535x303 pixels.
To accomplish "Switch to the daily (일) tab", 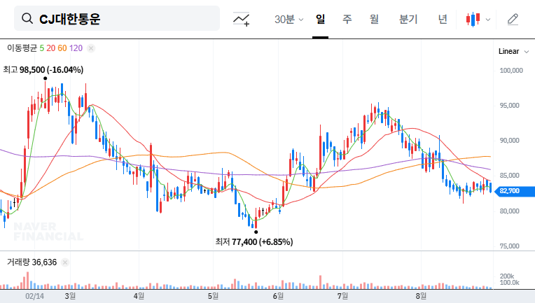I will tap(320, 19).
